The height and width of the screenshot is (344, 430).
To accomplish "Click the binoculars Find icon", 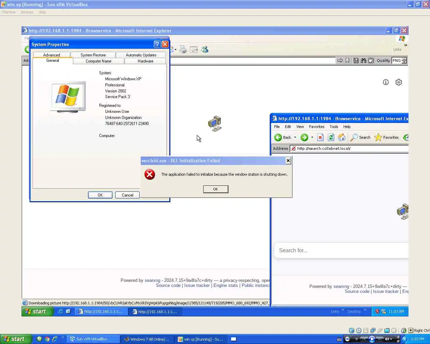I will [x=363, y=60].
